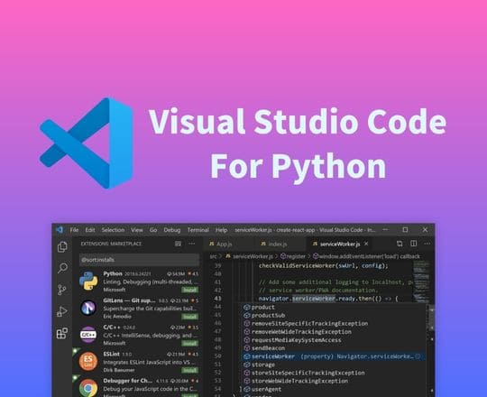
Task: Show more info for serviceWorker suggestion
Action: [418, 356]
